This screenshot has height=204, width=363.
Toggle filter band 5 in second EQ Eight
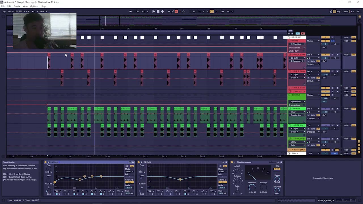click(x=185, y=194)
